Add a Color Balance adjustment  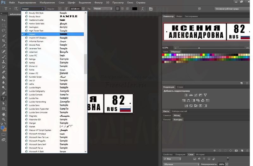[189, 100]
